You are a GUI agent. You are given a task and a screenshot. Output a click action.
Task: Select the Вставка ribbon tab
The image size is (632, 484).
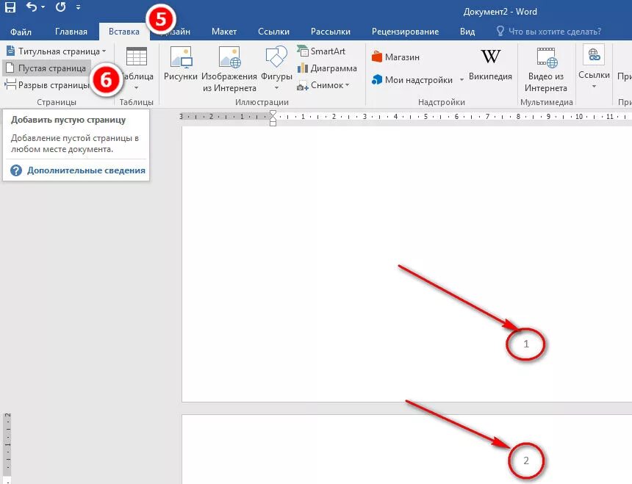point(124,32)
